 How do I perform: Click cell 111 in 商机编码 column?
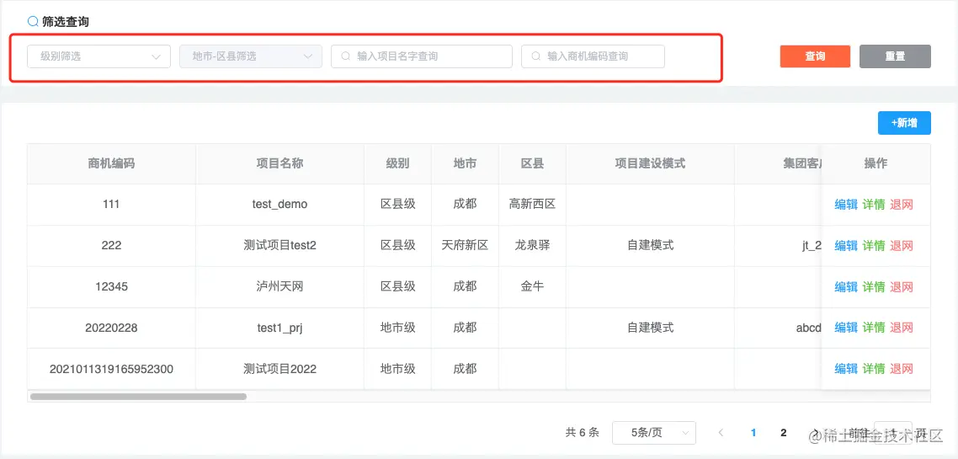pyautogui.click(x=111, y=205)
